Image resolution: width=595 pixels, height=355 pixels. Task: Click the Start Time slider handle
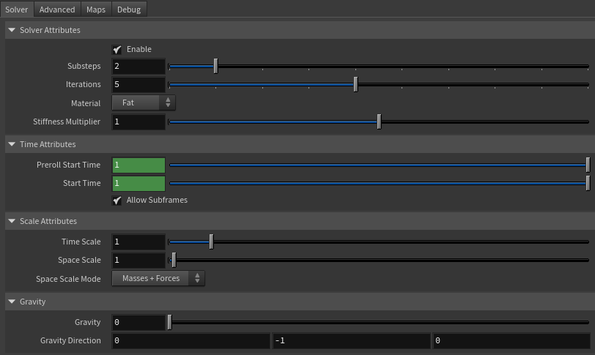588,184
